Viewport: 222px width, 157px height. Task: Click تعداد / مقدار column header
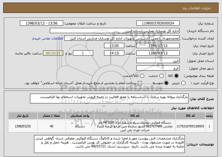point(51,116)
